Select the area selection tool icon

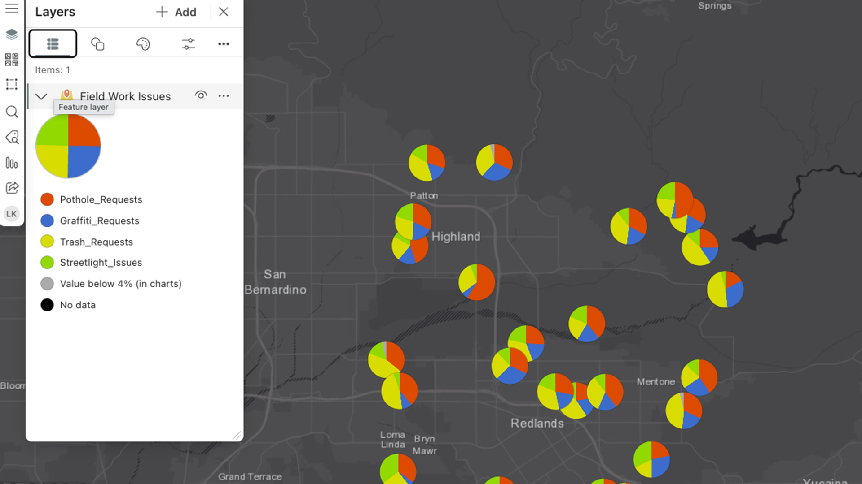click(12, 84)
